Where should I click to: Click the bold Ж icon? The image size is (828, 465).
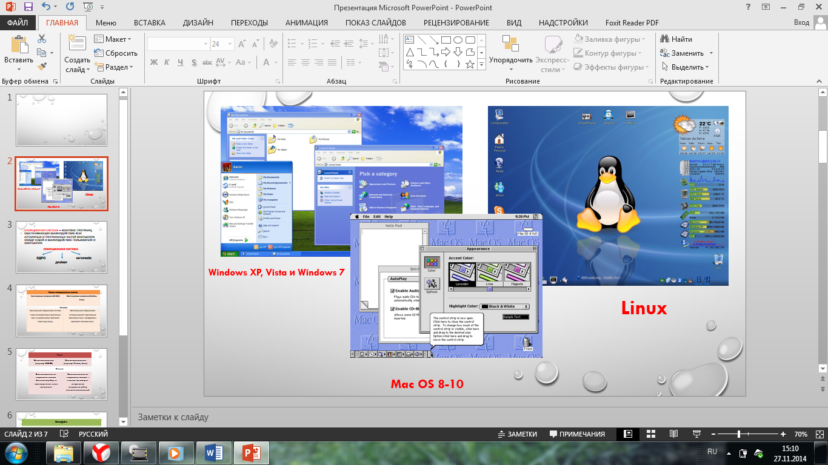click(153, 62)
